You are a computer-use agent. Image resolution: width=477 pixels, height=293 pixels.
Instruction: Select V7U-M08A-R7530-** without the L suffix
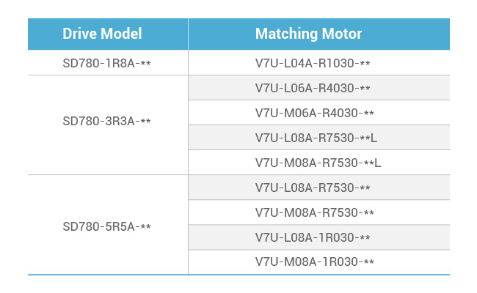tap(315, 212)
